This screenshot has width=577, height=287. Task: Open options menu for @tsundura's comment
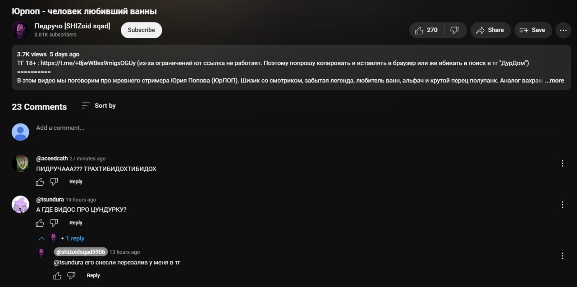point(563,205)
